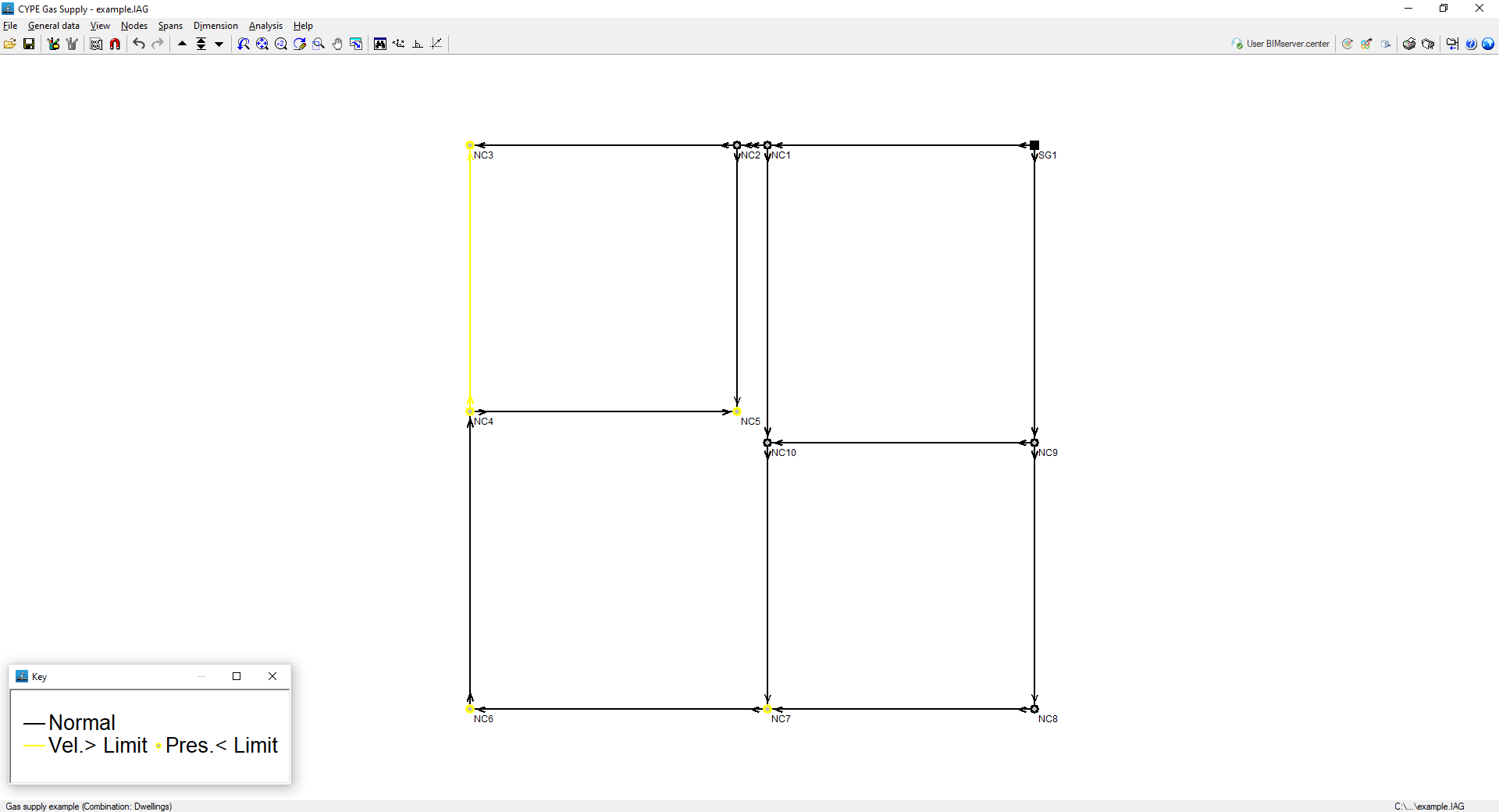Print with the printer icon
Viewport: 1499px width, 812px height.
(x=1409, y=44)
